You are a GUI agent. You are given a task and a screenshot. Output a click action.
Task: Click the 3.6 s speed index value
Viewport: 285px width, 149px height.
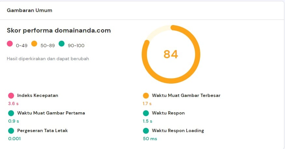click(x=14, y=104)
